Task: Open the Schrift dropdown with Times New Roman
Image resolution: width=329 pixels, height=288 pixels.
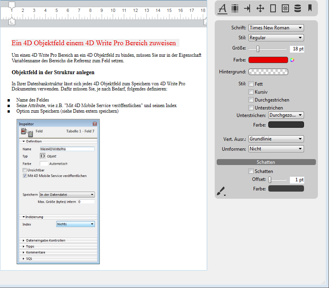Action: 276,28
